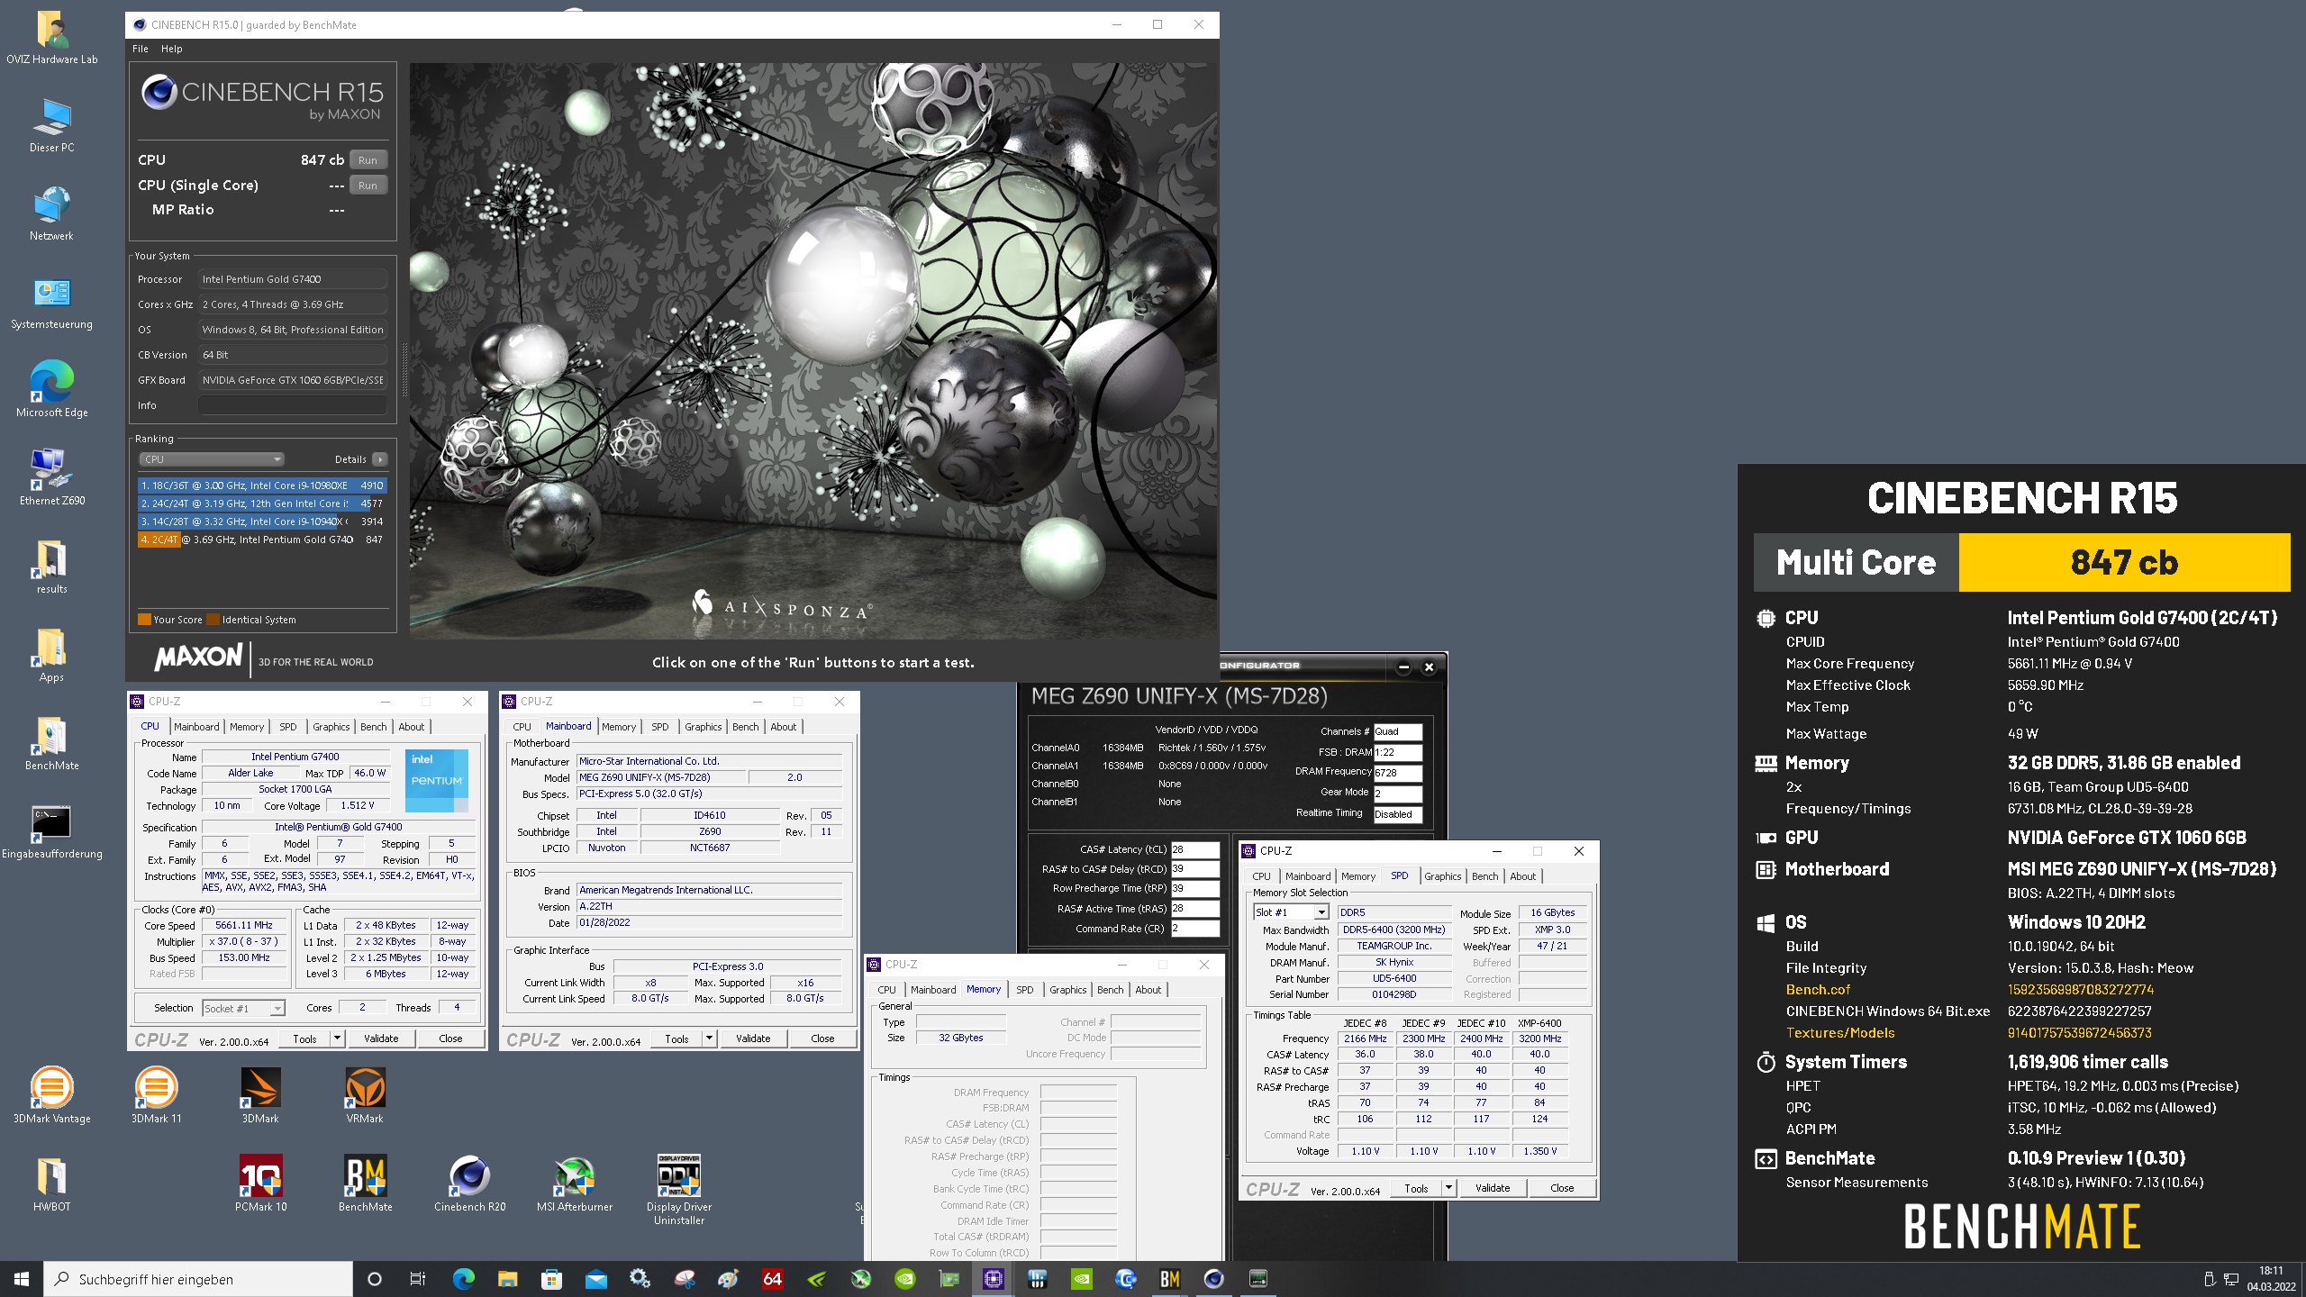Screen dimensions: 2306x1297
Task: Launch the 3DMark Vantage desktop shortcut
Action: (51, 1095)
